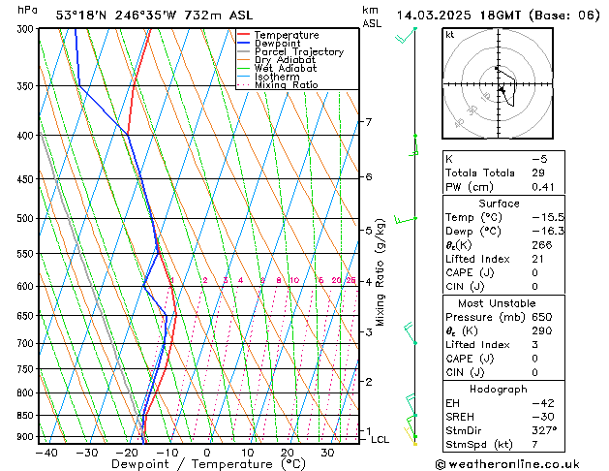Click the hodograph plot
609x471 pixels.
pyautogui.click(x=498, y=83)
